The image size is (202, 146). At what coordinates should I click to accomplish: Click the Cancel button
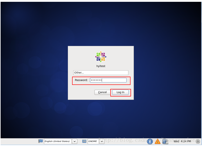pos(103,92)
